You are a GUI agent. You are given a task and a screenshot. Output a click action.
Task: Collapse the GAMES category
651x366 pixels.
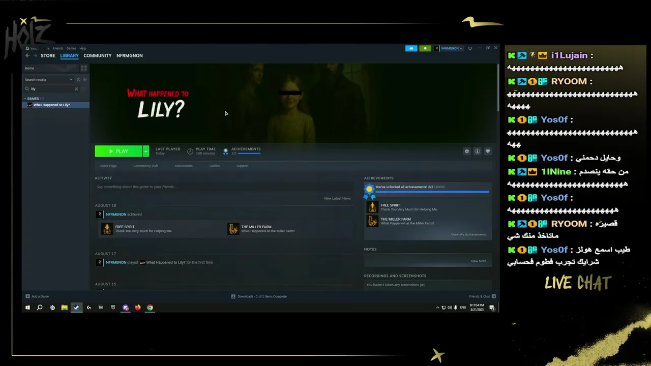coord(24,99)
